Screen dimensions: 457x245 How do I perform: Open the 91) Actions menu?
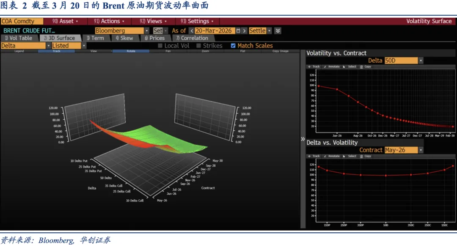(109, 21)
